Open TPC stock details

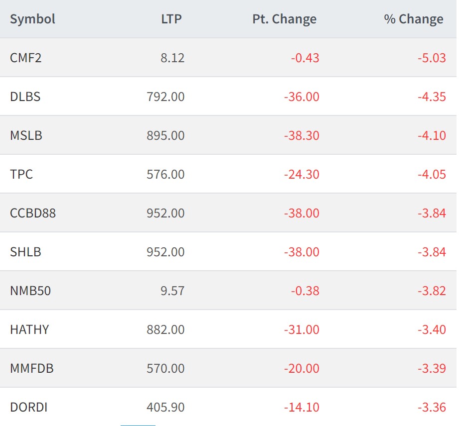click(21, 174)
